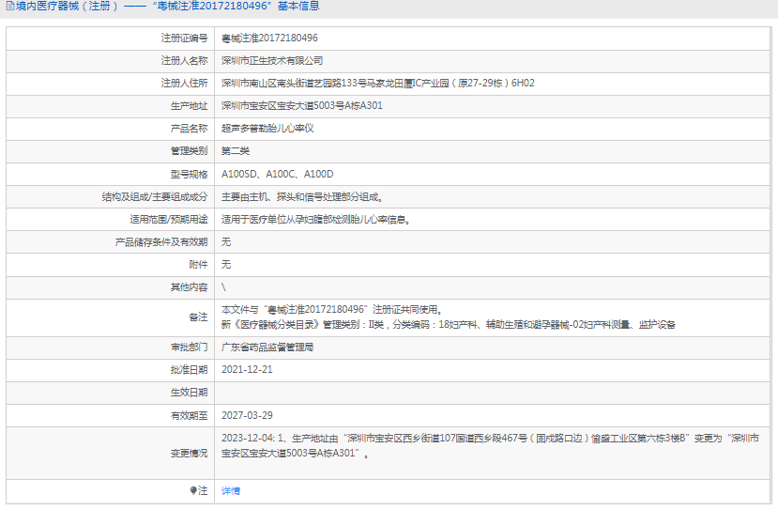Screen dimensions: 778x510
Task: Click the 注册人名称 label
Action: click(184, 61)
